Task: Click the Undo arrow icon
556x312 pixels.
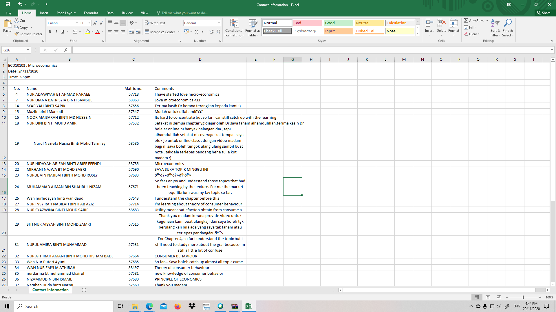Action: point(20,4)
